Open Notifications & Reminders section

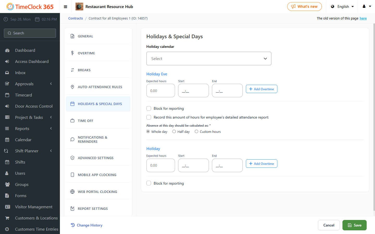[98, 139]
